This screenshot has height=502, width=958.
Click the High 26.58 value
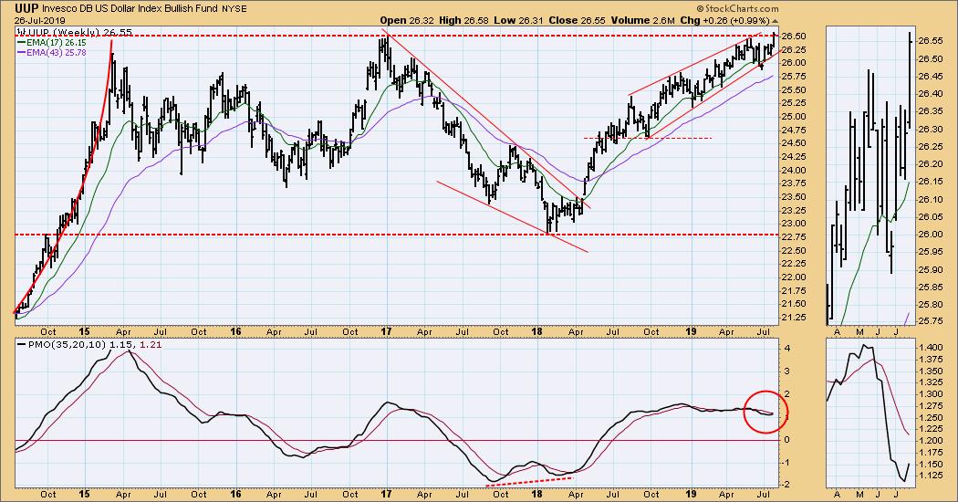[x=464, y=20]
